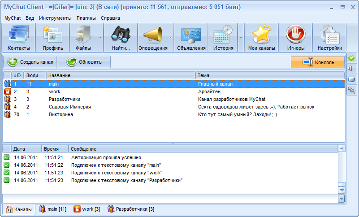The image size is (359, 217).
Task: Open the Контакты toolbar icon
Action: pyautogui.click(x=18, y=38)
